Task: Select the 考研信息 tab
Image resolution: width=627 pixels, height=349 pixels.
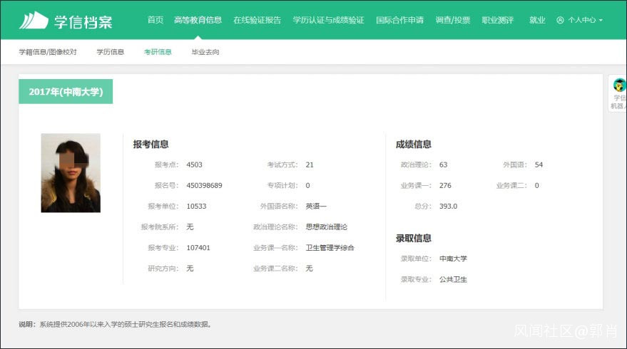Action: pos(158,52)
